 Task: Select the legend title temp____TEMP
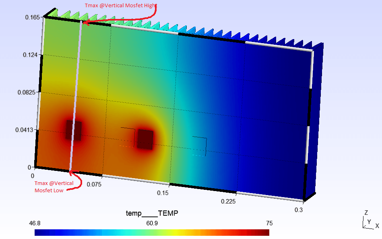point(152,213)
